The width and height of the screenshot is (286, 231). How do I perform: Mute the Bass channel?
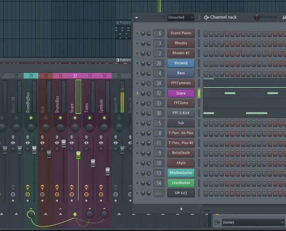pyautogui.click(x=137, y=73)
